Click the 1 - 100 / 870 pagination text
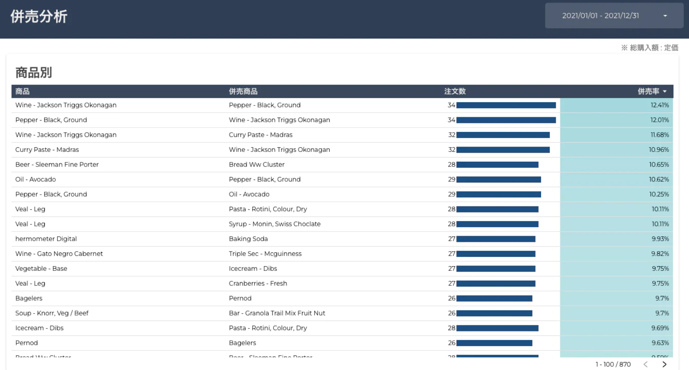Viewport: 689px width, 370px height. [x=613, y=364]
